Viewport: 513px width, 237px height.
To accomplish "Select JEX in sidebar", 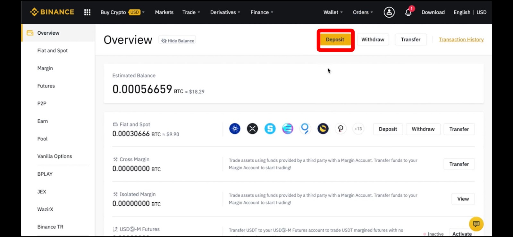I will tap(42, 191).
